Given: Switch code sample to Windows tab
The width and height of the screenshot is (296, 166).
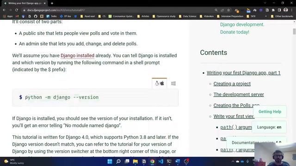Looking at the screenshot, I should pos(173,83).
